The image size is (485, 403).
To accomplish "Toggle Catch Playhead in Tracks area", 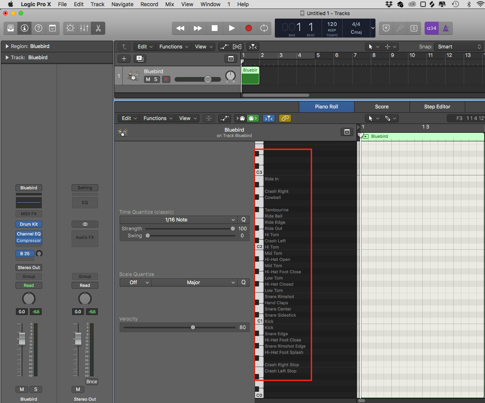I will (253, 46).
